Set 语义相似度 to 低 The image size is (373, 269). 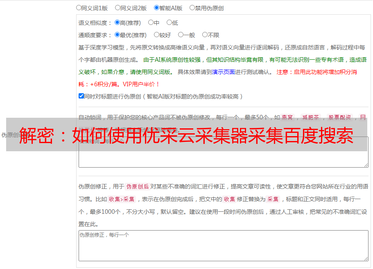(x=169, y=22)
